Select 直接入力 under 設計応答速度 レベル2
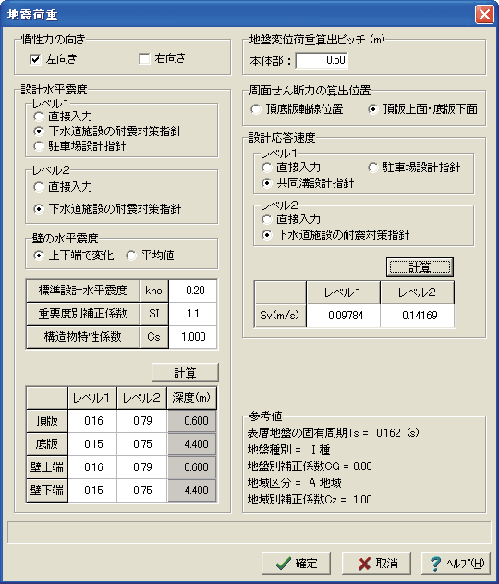499x584 pixels. point(267,219)
